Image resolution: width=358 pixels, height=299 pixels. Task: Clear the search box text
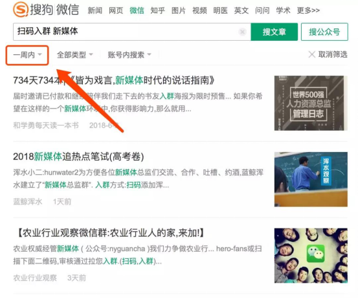tap(242, 32)
